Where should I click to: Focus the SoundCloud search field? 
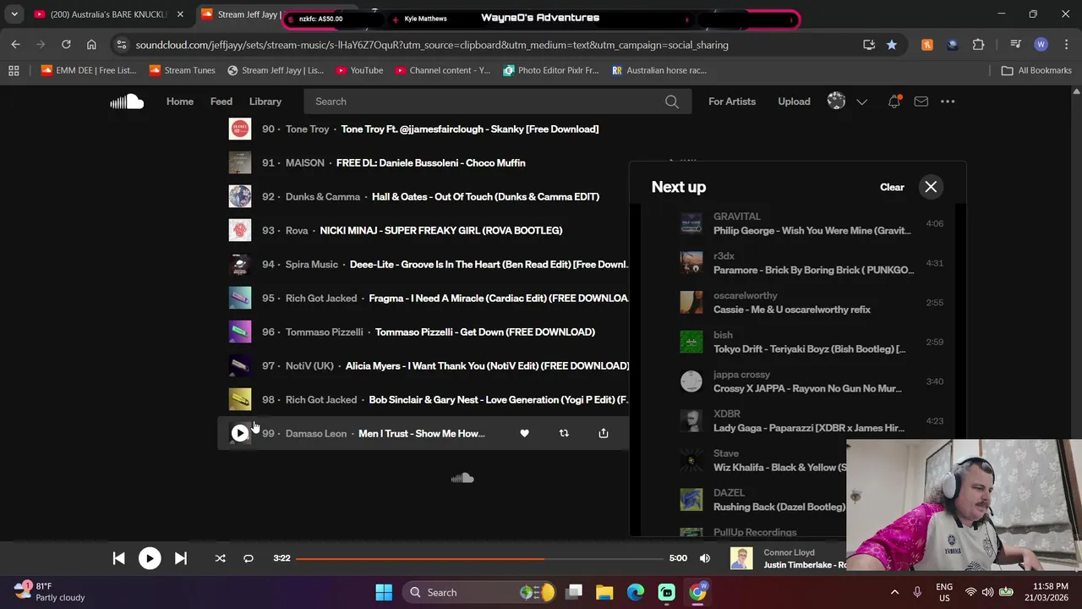click(x=499, y=101)
